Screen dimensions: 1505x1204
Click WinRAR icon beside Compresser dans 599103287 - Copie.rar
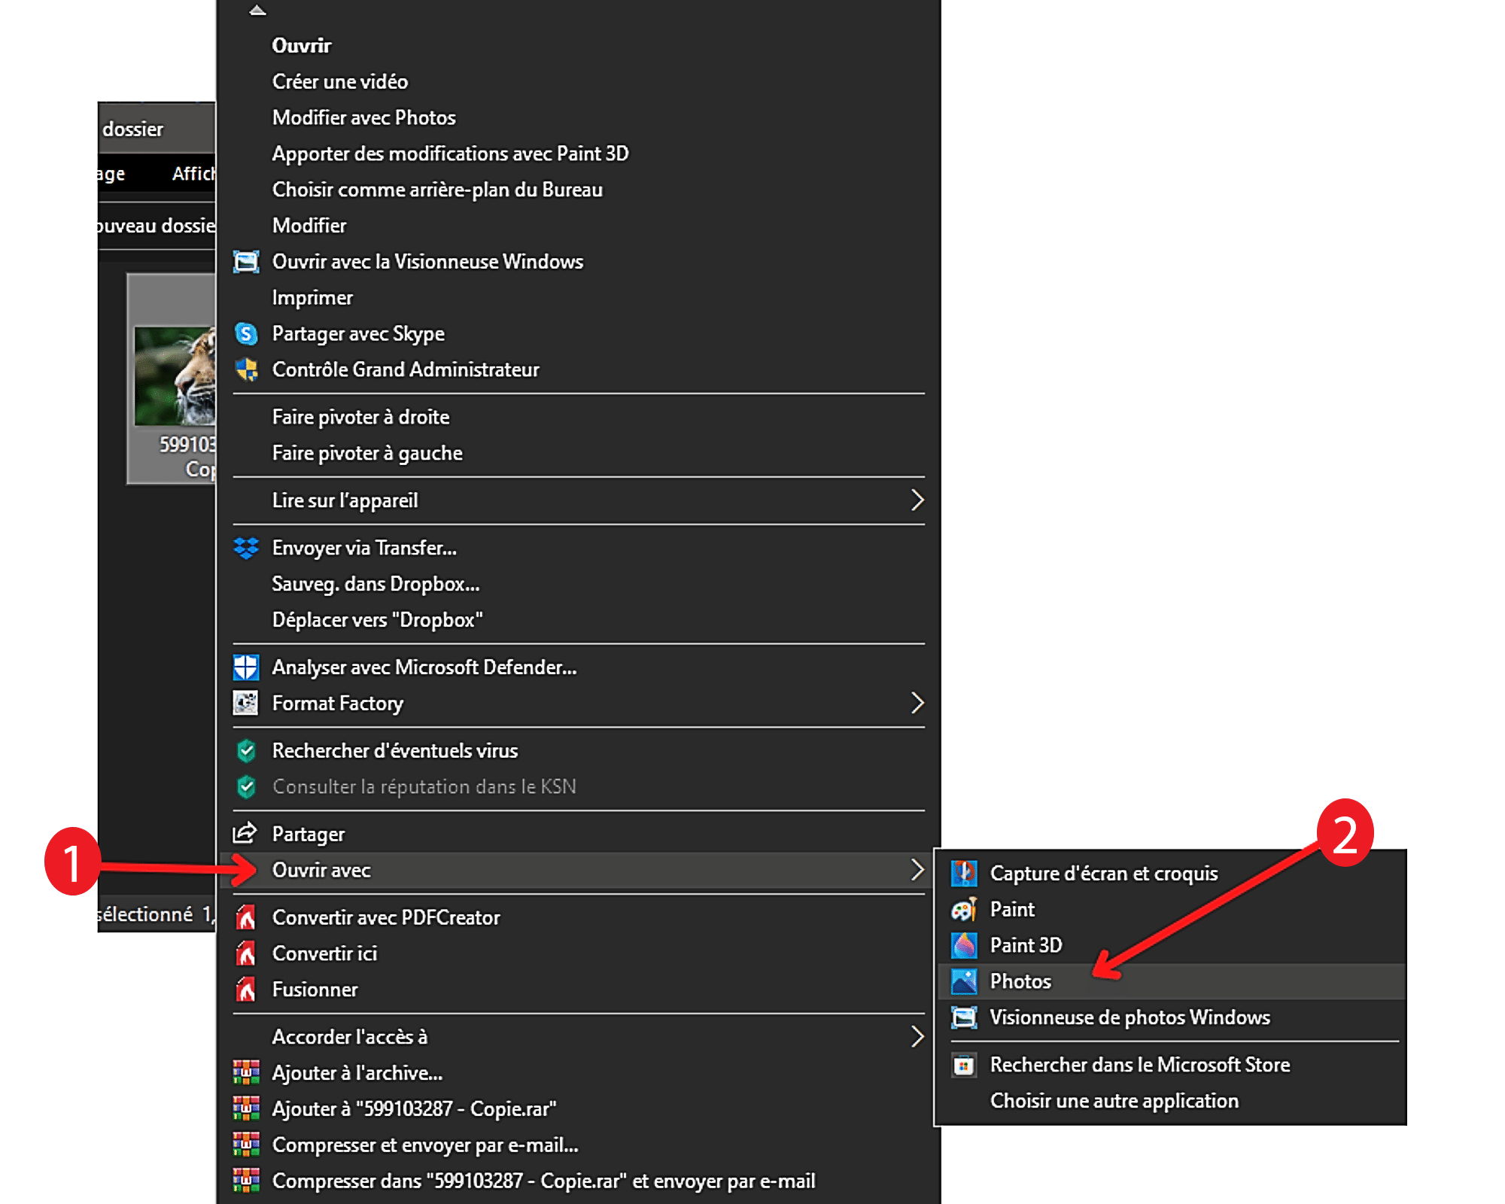[x=246, y=1181]
